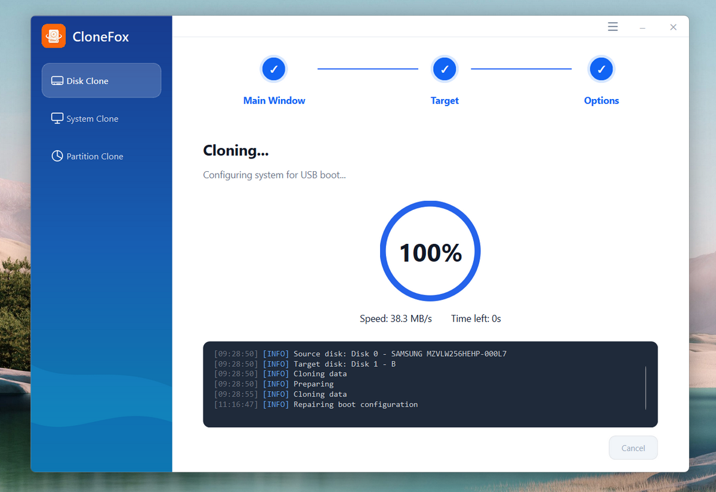Click the Options step checkmark circle
Image resolution: width=716 pixels, height=492 pixels.
point(601,69)
